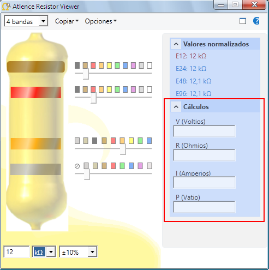
Task: Select black swatch for first band
Action: 77,65
